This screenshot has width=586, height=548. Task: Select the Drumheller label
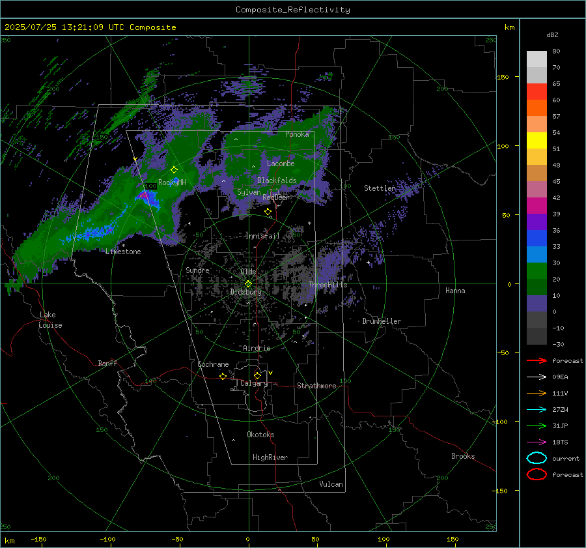tap(382, 321)
